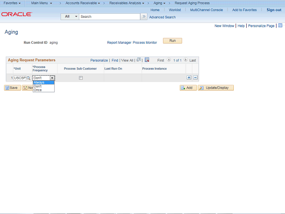
Task: Click the Unit column header
Action: (17, 69)
